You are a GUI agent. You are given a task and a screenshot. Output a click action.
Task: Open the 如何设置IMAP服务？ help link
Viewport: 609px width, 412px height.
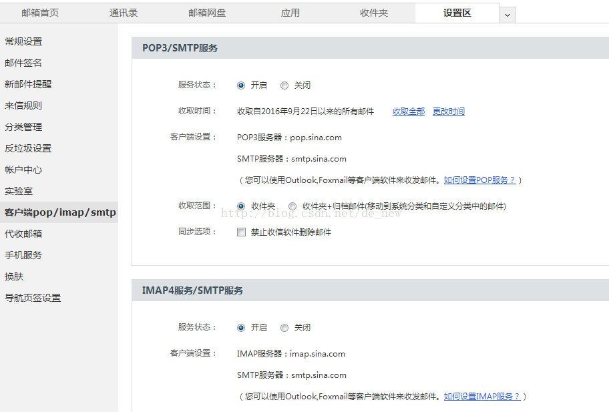point(482,397)
